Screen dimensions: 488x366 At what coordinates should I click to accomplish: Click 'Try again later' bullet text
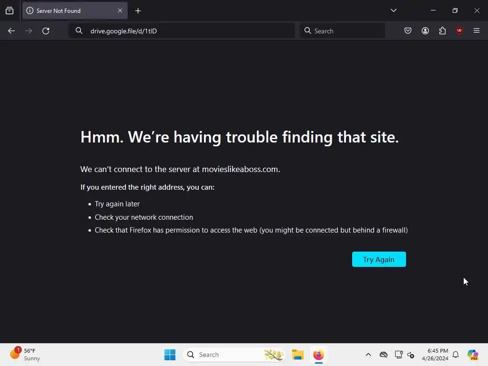click(x=117, y=204)
